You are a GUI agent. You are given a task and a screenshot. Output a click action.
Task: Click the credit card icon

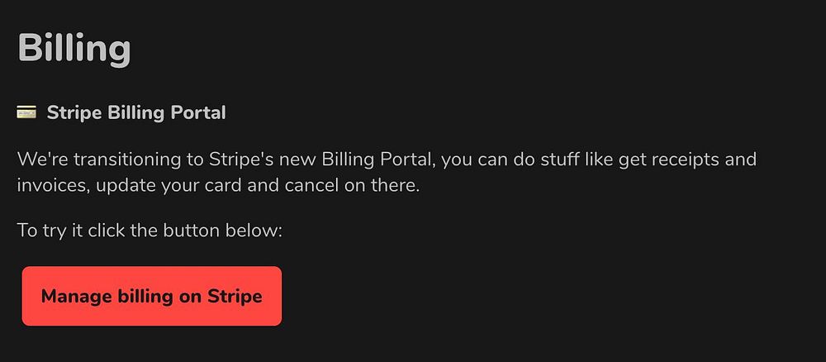[x=26, y=112]
